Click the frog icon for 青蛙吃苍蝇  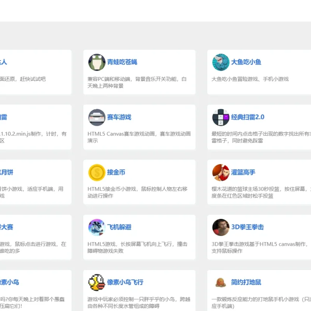[97, 62]
